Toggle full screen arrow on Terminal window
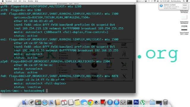The image size is (190, 107). (134, 4)
